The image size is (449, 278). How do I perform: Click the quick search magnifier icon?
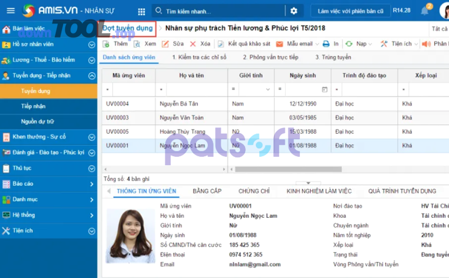pos(158,11)
